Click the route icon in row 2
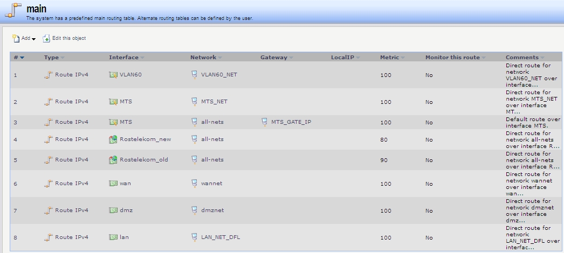Viewport: 564px width, 253px height. [48, 102]
